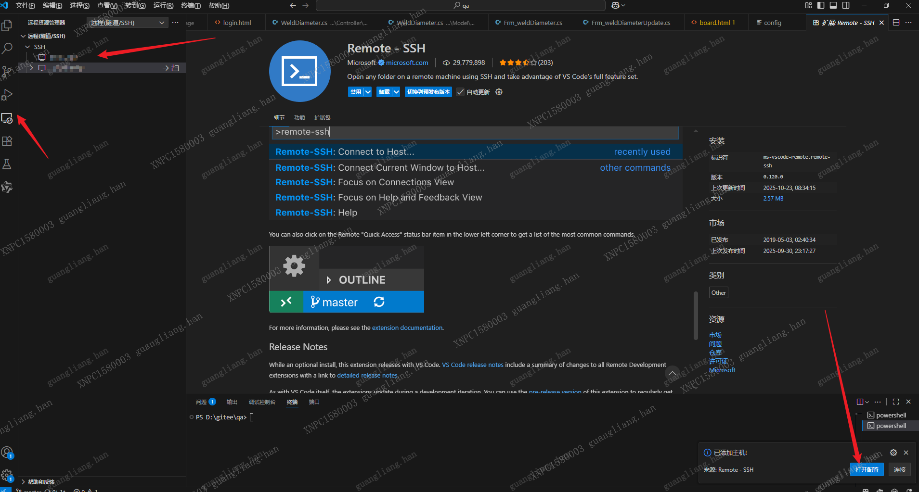Open the extension documentation link

pos(407,328)
